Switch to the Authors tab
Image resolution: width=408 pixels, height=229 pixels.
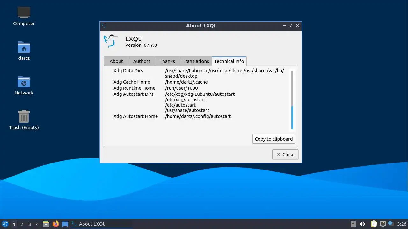(x=142, y=61)
